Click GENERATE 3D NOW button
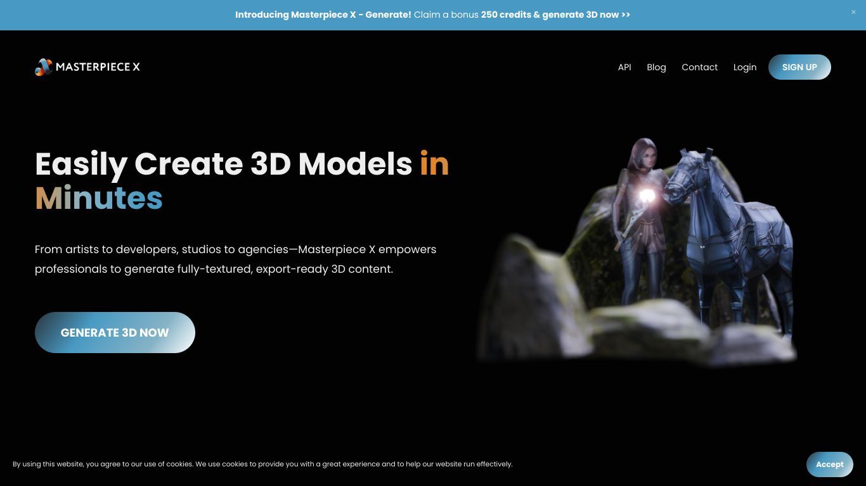 coord(115,332)
